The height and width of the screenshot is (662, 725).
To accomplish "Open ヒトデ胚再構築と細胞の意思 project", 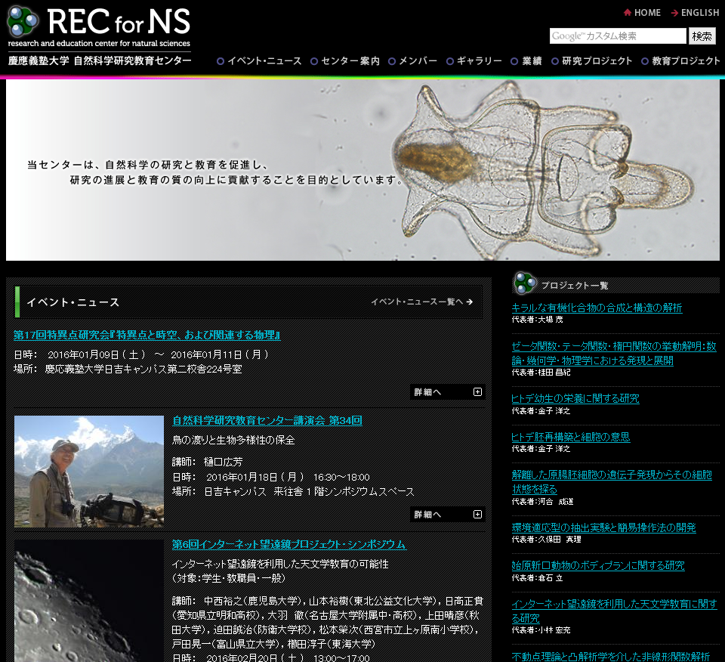I will tap(571, 437).
